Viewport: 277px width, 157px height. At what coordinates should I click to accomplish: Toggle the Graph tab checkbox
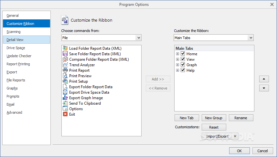pyautogui.click(x=183, y=65)
